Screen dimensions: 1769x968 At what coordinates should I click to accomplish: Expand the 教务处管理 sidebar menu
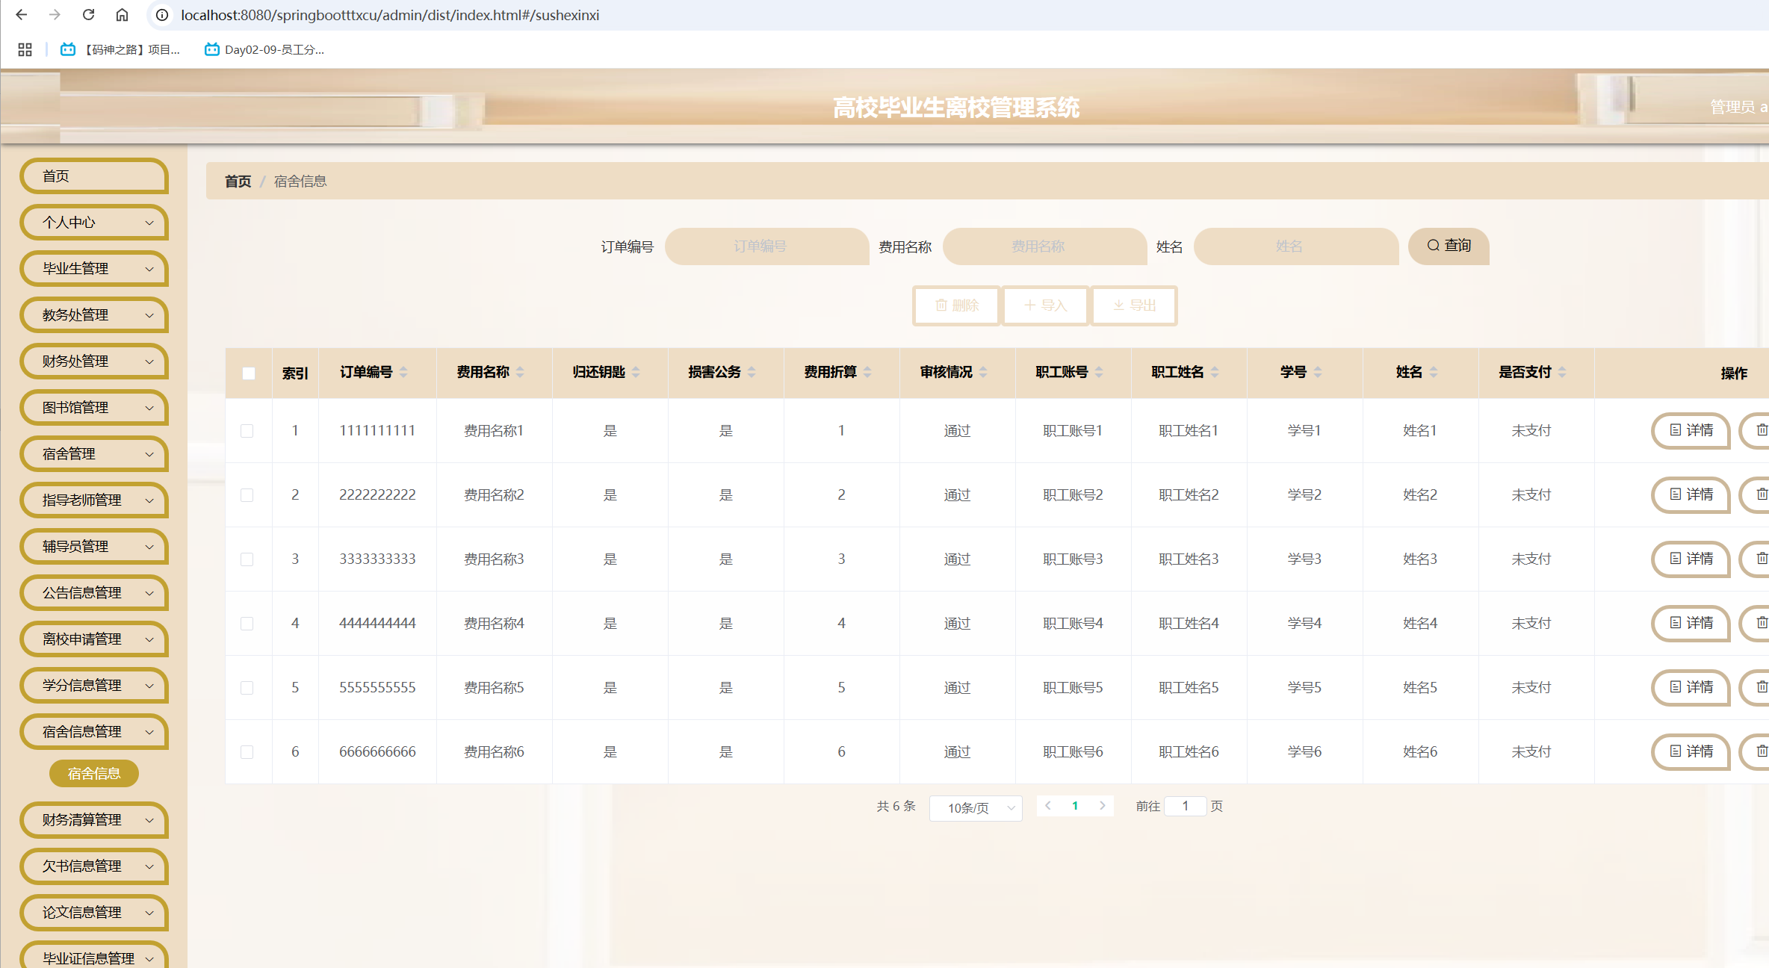pos(94,315)
